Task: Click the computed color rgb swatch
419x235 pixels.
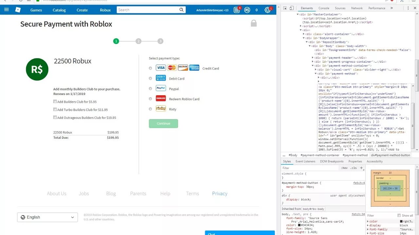Action: pos(401,221)
